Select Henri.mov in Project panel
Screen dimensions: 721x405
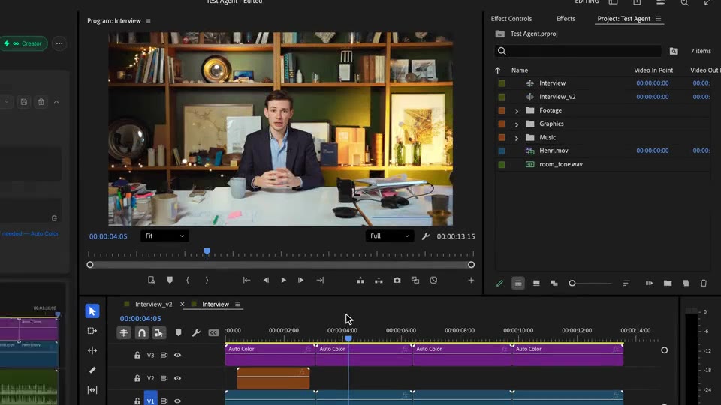[x=554, y=151]
